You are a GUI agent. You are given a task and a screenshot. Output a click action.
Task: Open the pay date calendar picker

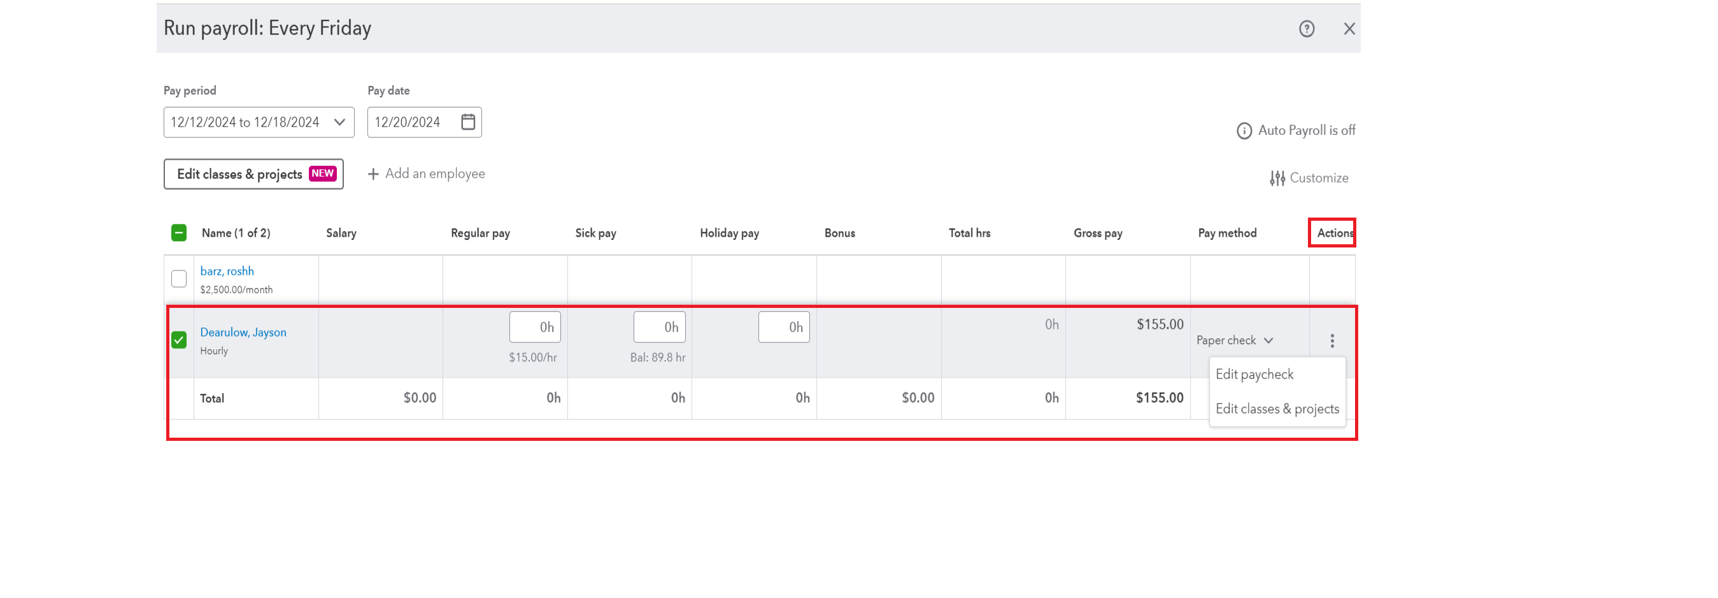point(468,122)
